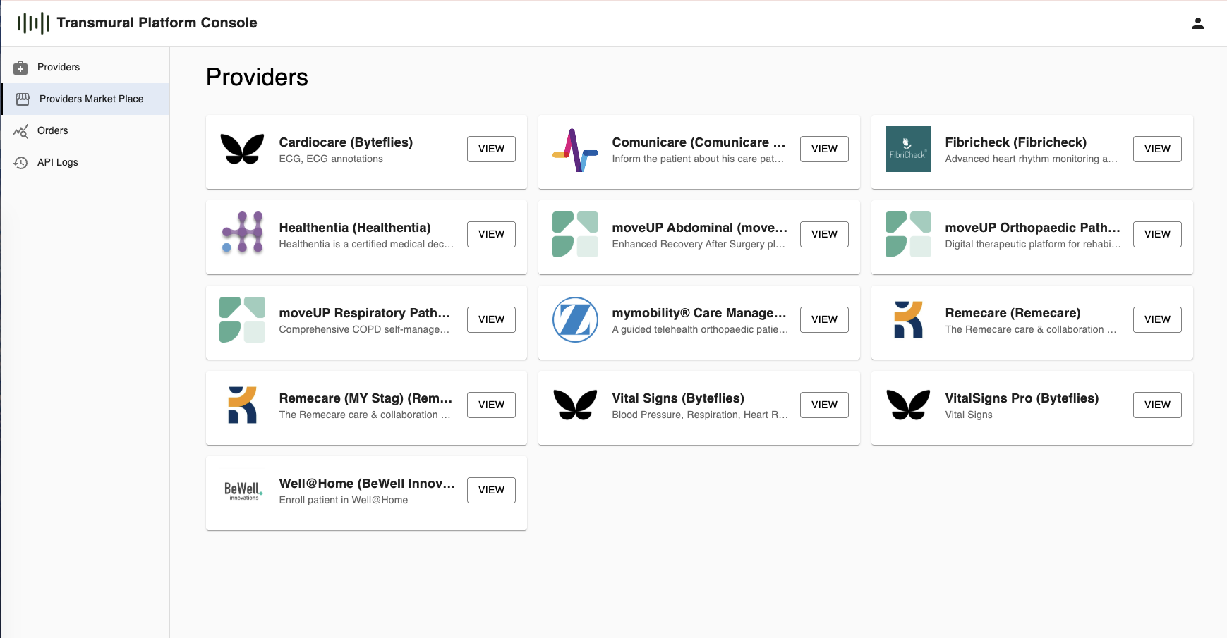Viewport: 1227px width, 638px height.
Task: Click the Healthentia purple molecule logo
Action: pos(242,234)
